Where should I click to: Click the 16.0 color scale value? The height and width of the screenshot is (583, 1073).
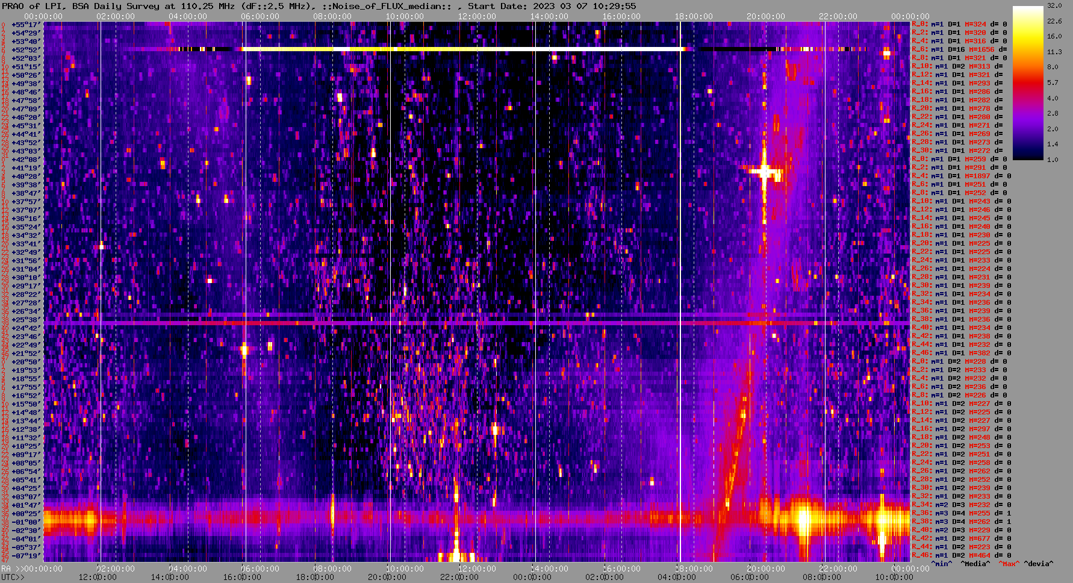pyautogui.click(x=1054, y=36)
